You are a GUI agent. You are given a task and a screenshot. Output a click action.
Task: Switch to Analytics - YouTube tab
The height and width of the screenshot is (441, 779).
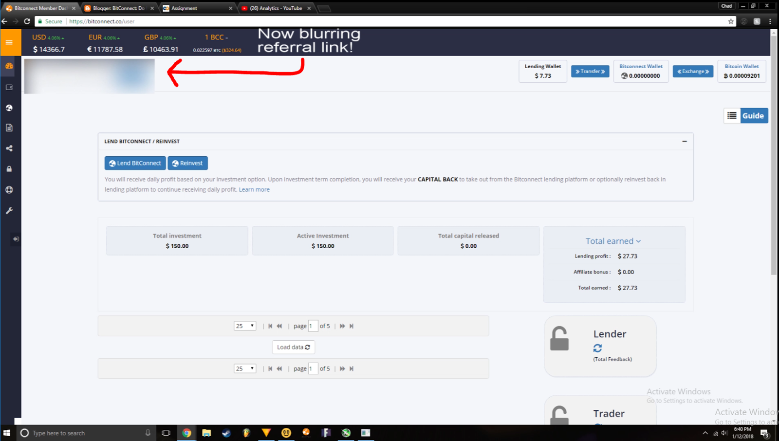(x=276, y=8)
